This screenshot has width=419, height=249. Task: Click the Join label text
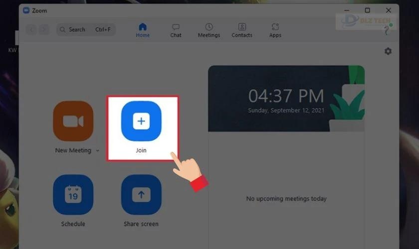pyautogui.click(x=141, y=150)
